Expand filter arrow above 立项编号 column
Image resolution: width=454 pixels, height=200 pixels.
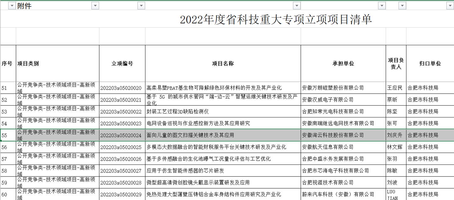coord(141,6)
